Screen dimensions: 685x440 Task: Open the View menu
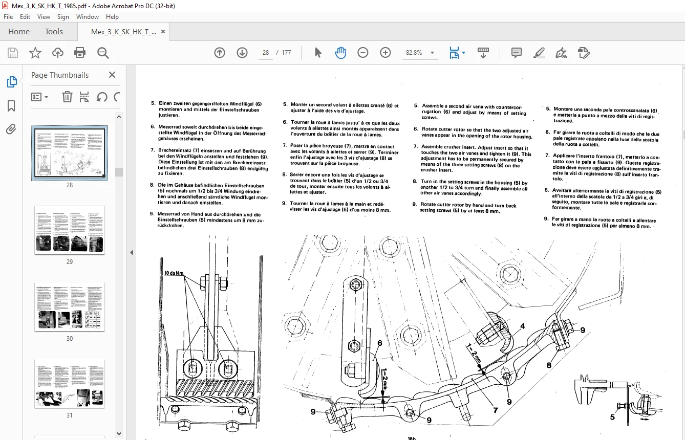click(x=44, y=17)
